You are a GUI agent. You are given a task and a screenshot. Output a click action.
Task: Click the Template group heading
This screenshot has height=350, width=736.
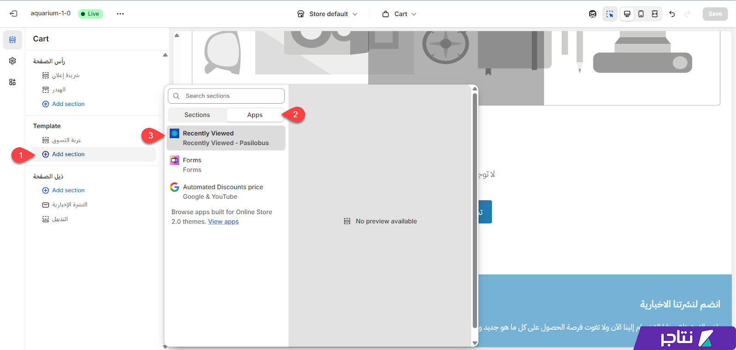(x=47, y=126)
